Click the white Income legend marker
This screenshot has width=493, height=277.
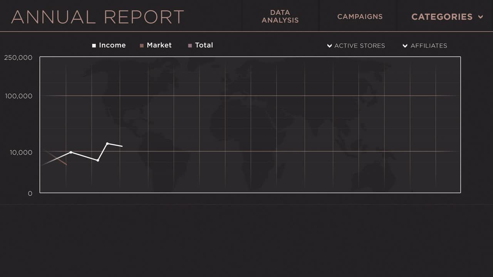coord(94,45)
